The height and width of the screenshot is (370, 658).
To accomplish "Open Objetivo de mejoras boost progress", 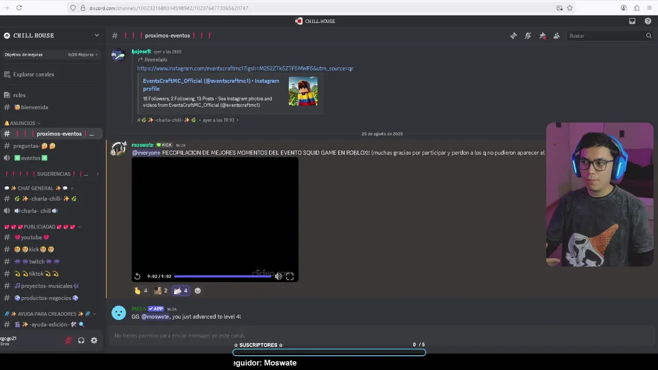I will tap(51, 54).
